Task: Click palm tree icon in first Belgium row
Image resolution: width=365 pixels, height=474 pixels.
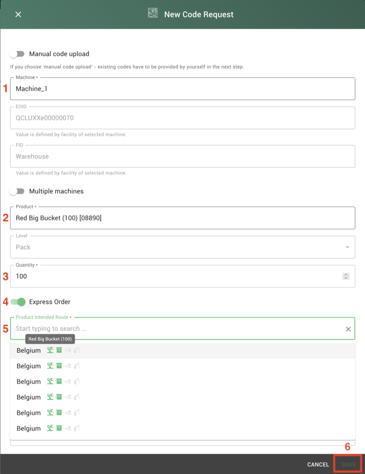Action: (50, 350)
